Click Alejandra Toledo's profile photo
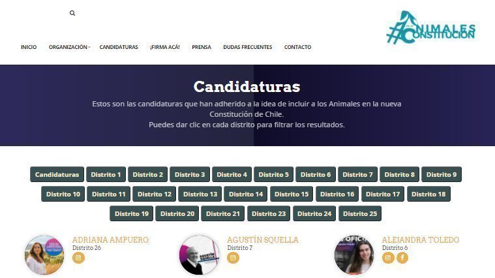This screenshot has height=278, width=495. pos(354,255)
